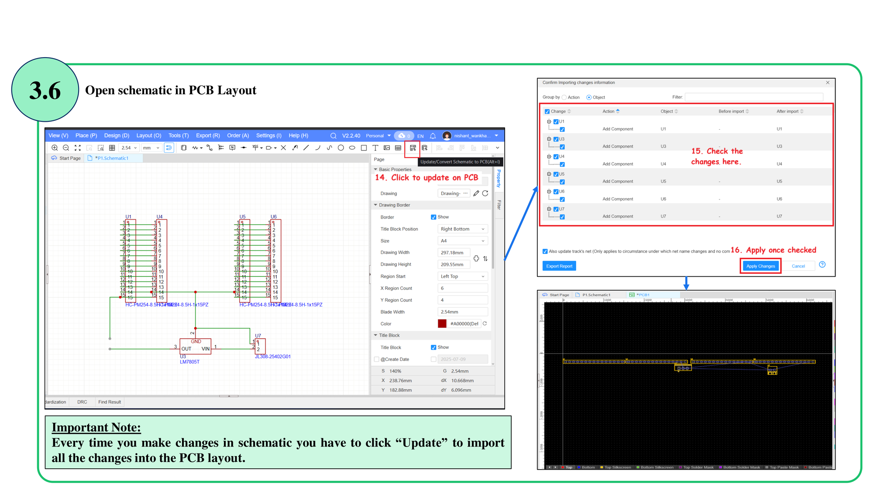Click the insert table icon
873x491 pixels.
click(x=398, y=148)
